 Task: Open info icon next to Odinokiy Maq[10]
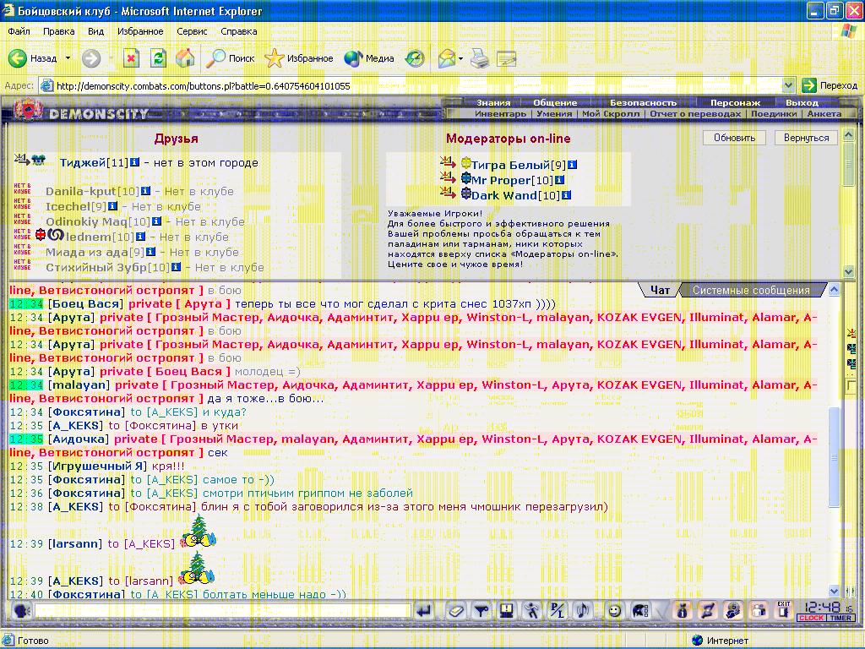[156, 221]
